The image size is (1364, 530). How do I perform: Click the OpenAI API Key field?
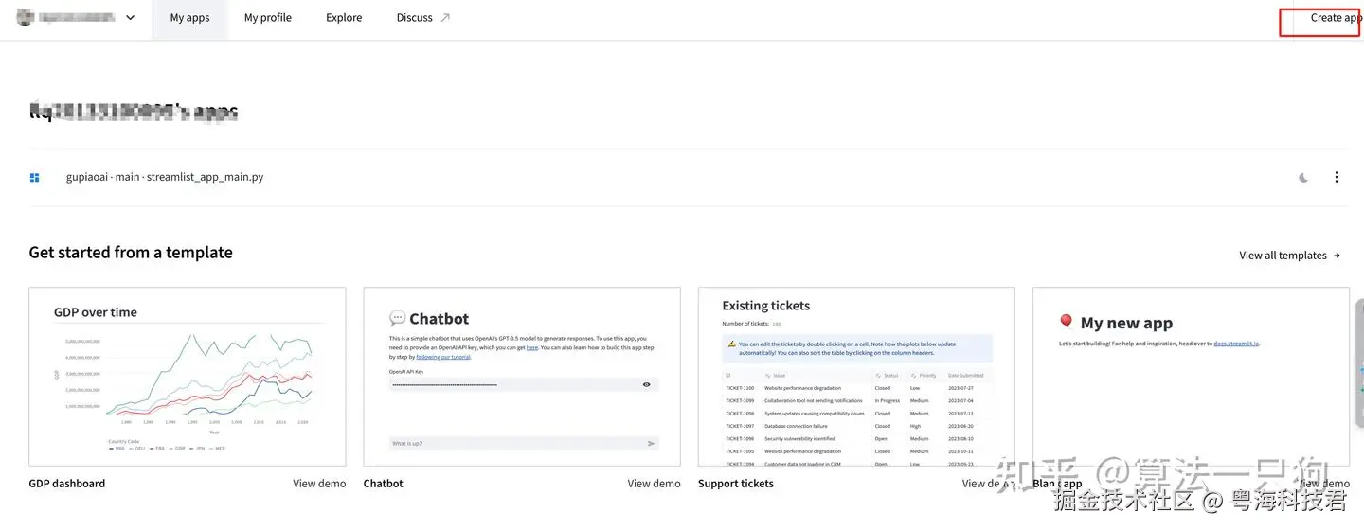coord(511,384)
